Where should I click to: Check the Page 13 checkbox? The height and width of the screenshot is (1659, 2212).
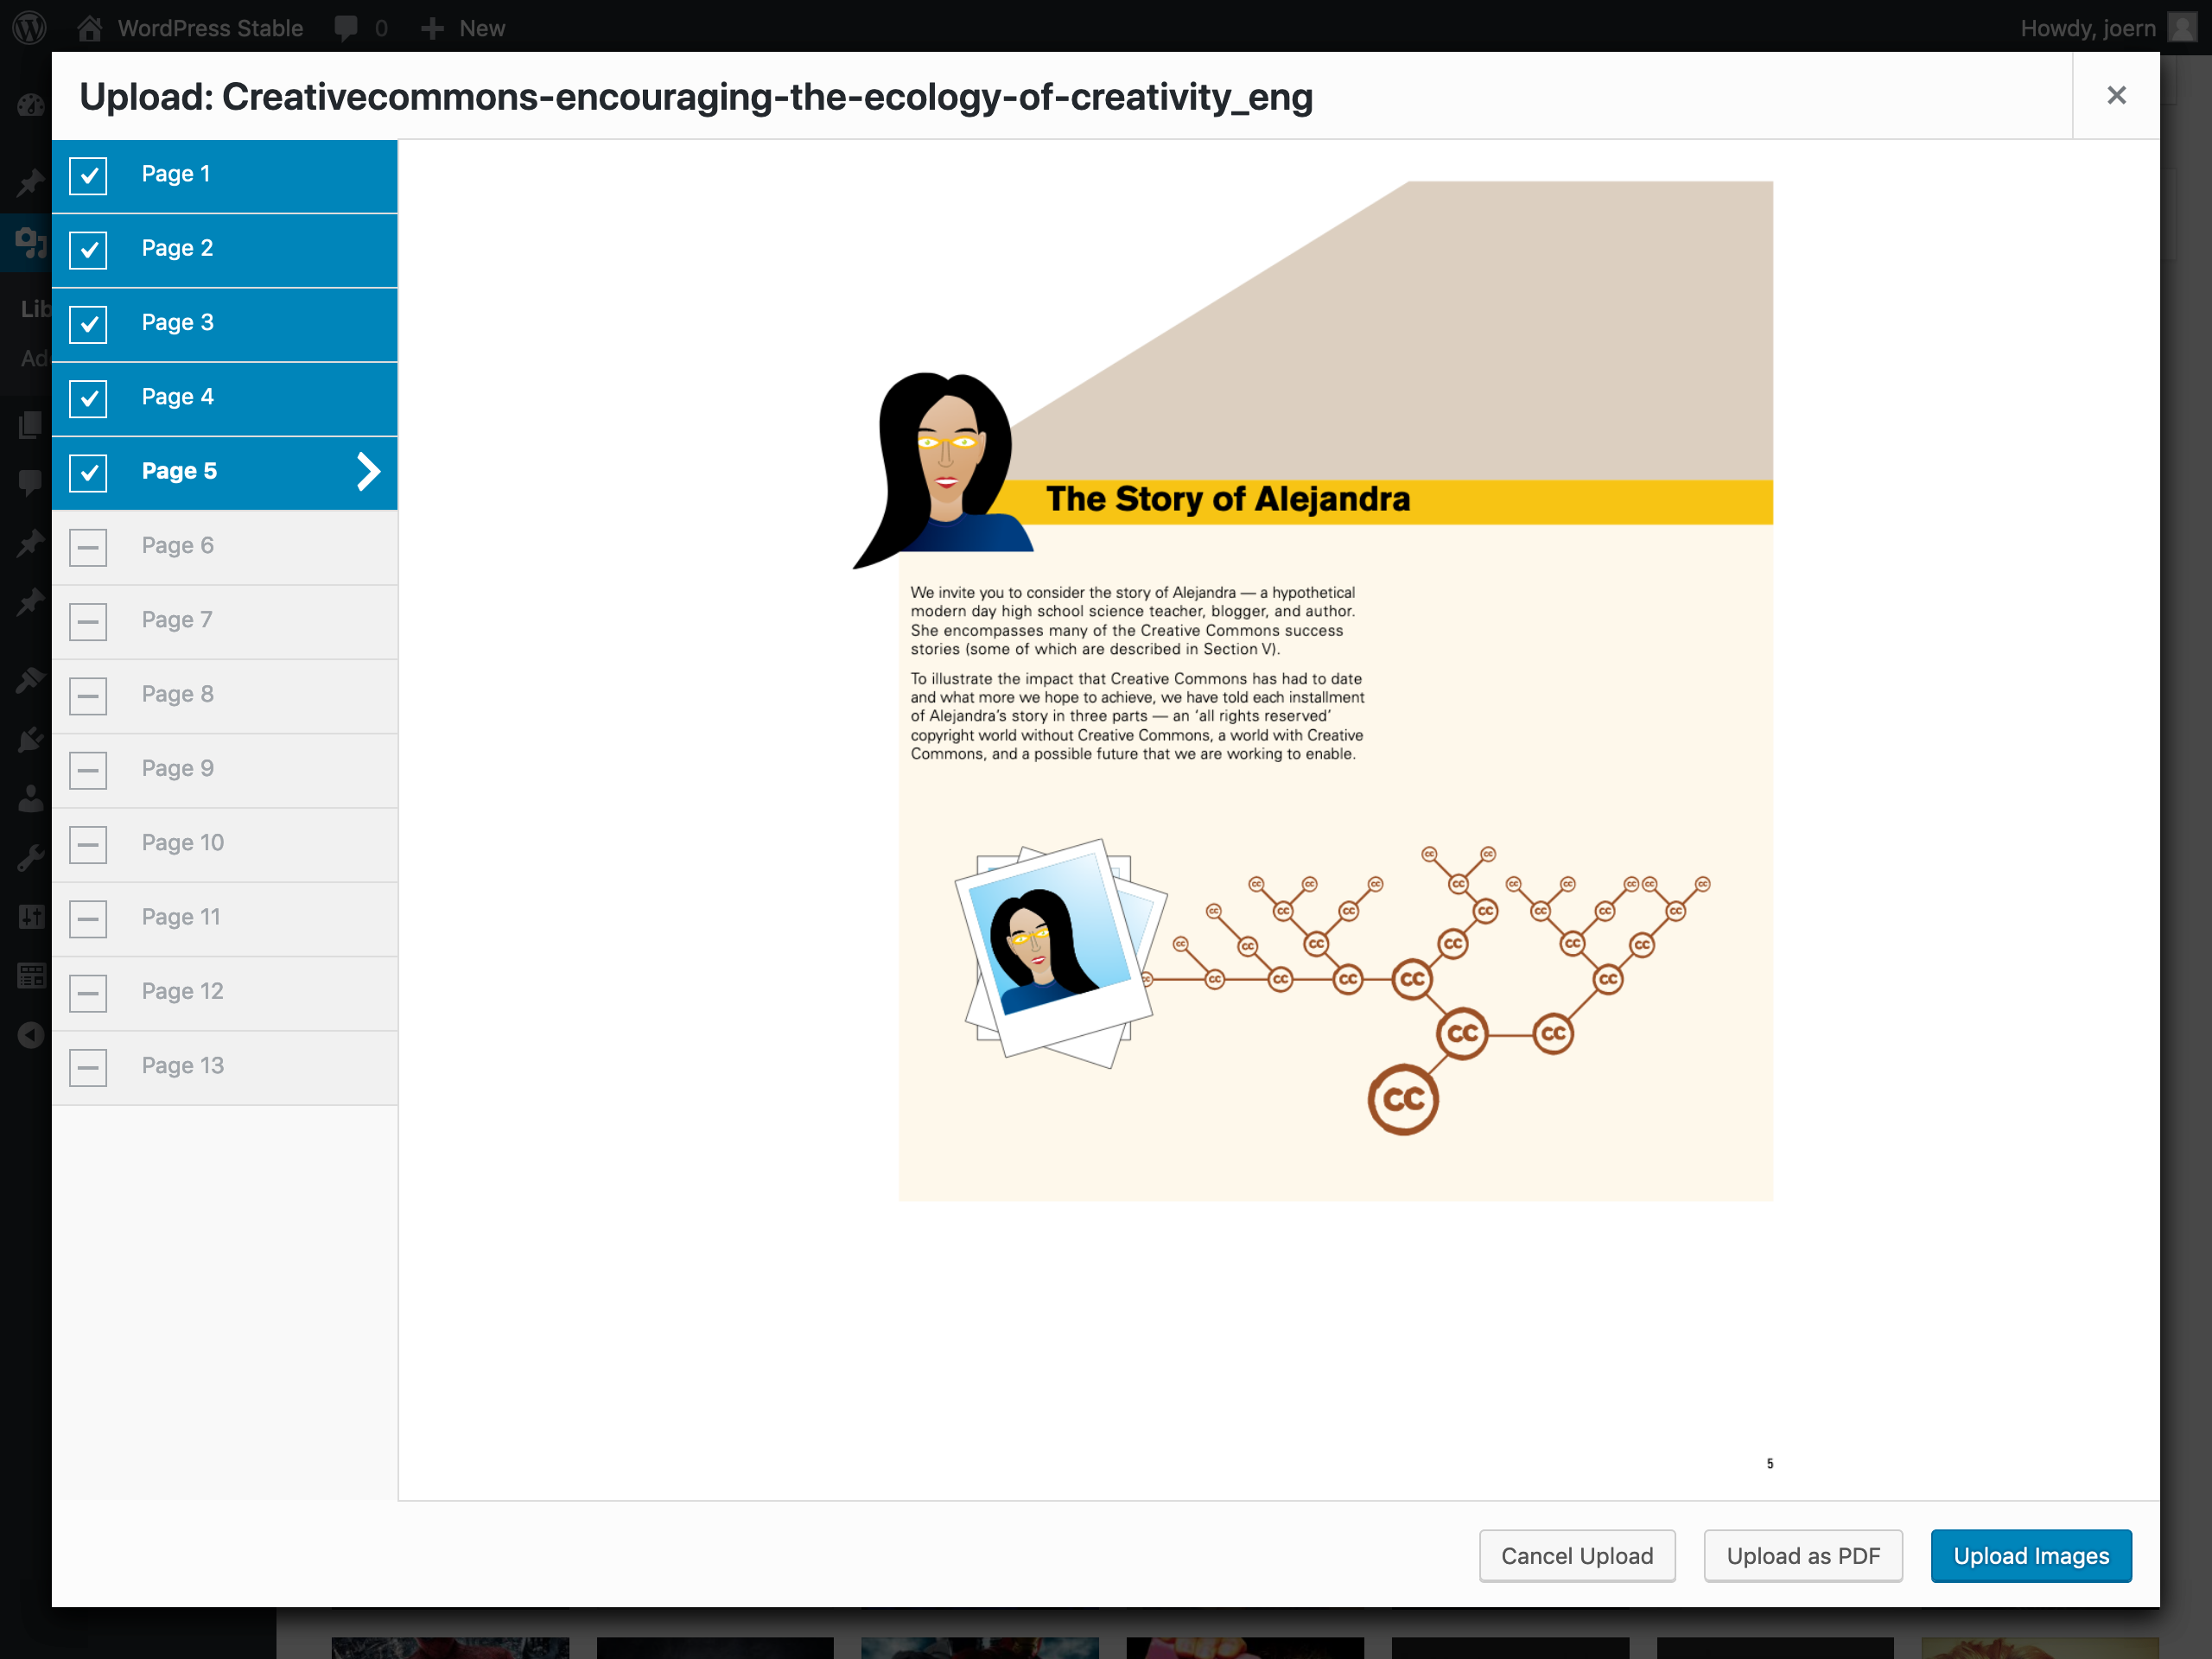pyautogui.click(x=88, y=1067)
